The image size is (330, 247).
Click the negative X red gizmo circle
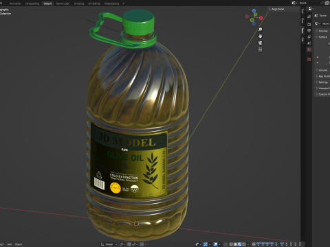pos(247,16)
